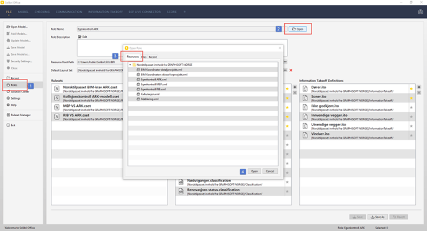Select Vinduer.ito takeoff definition
This screenshot has width=427, height=231.
(354, 135)
